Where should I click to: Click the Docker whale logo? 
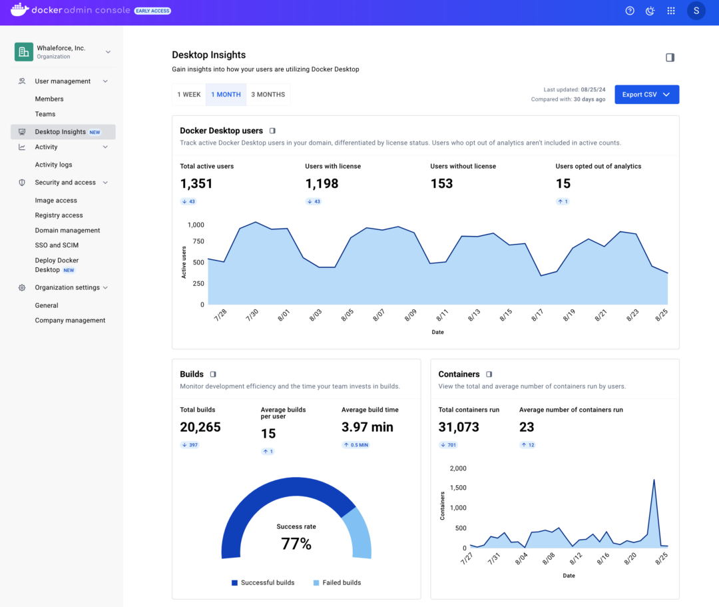tap(19, 10)
